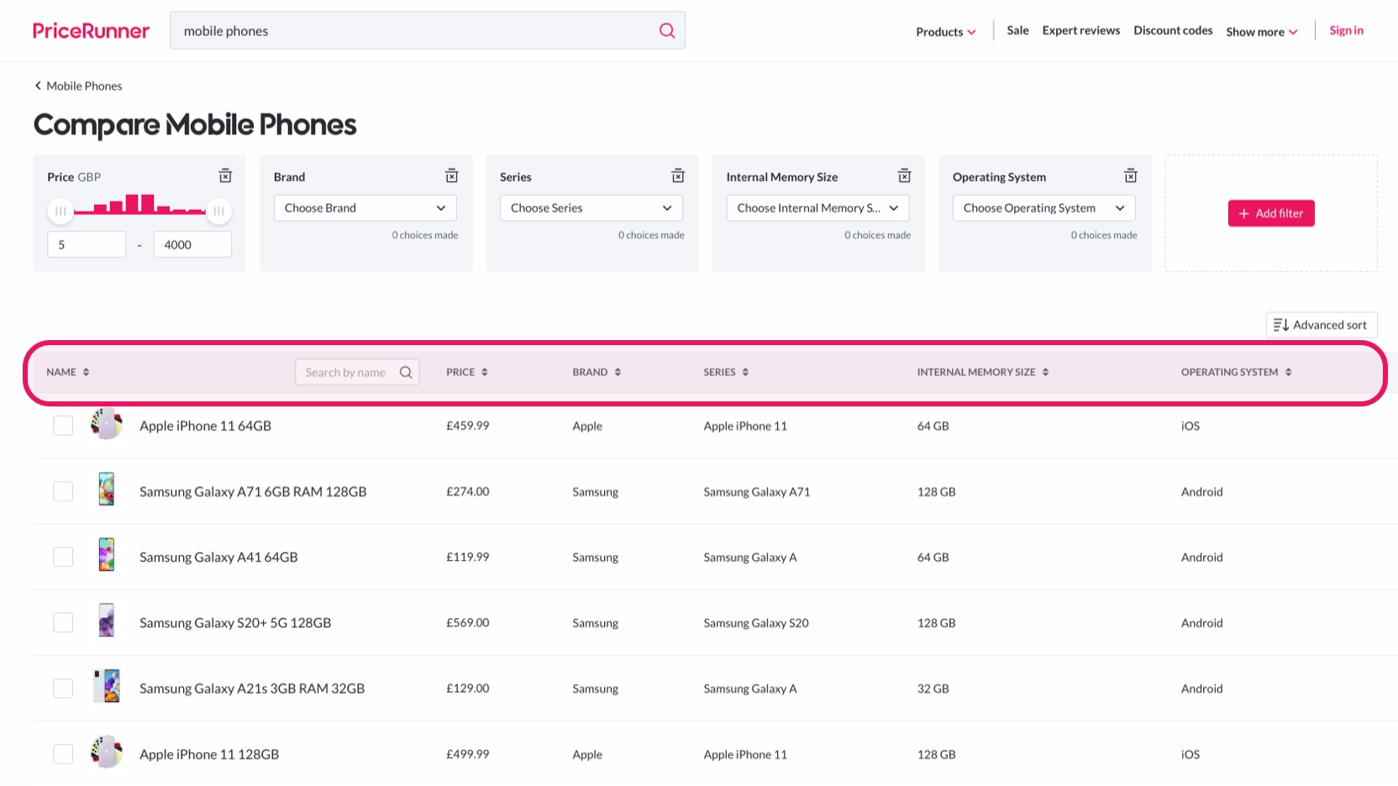Open Samsung Galaxy S20+ 5G product image

tap(107, 621)
